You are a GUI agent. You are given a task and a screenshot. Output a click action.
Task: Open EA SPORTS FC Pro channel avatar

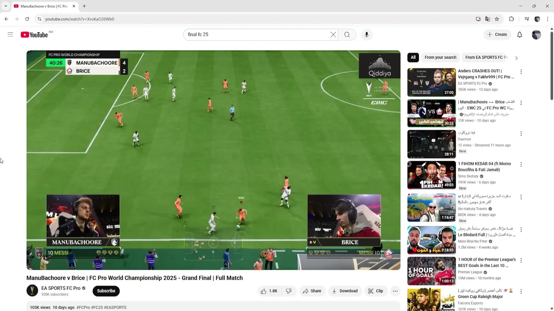tap(32, 291)
